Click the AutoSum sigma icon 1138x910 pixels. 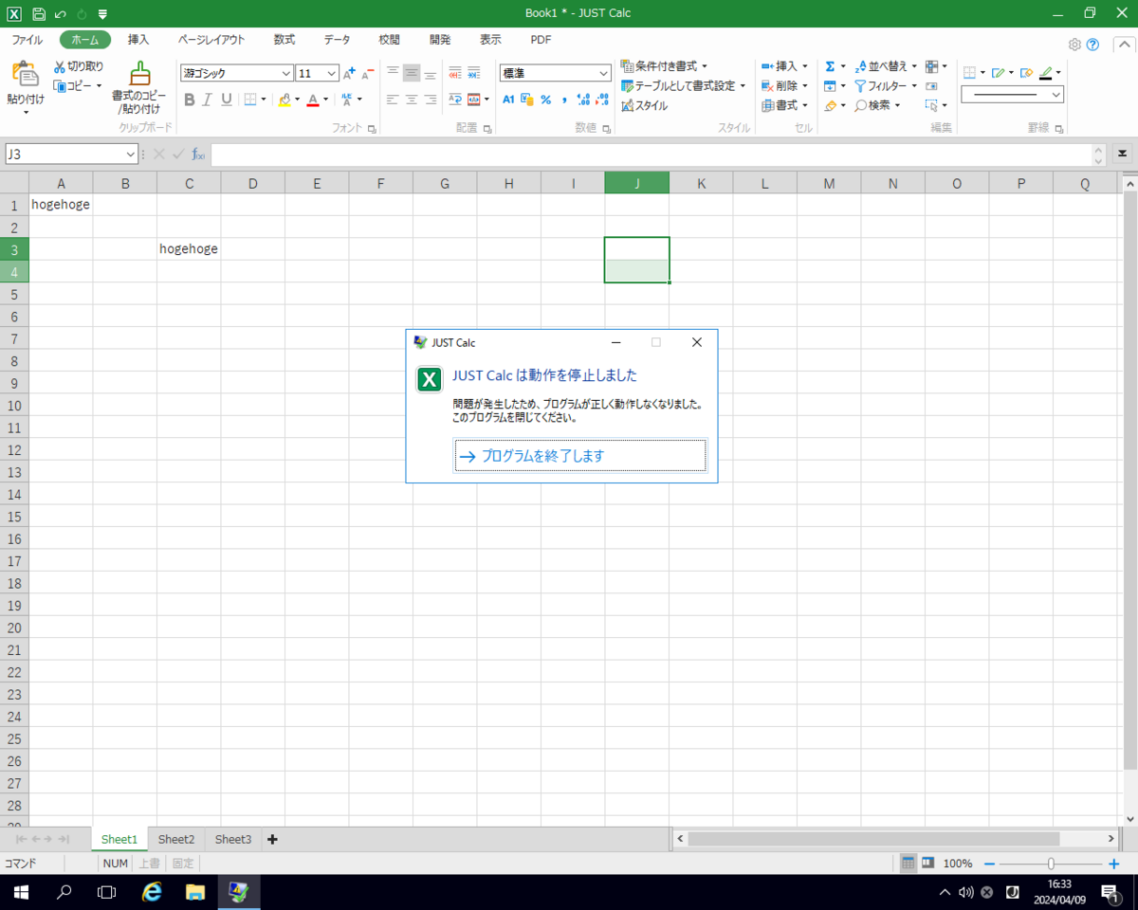tap(830, 66)
